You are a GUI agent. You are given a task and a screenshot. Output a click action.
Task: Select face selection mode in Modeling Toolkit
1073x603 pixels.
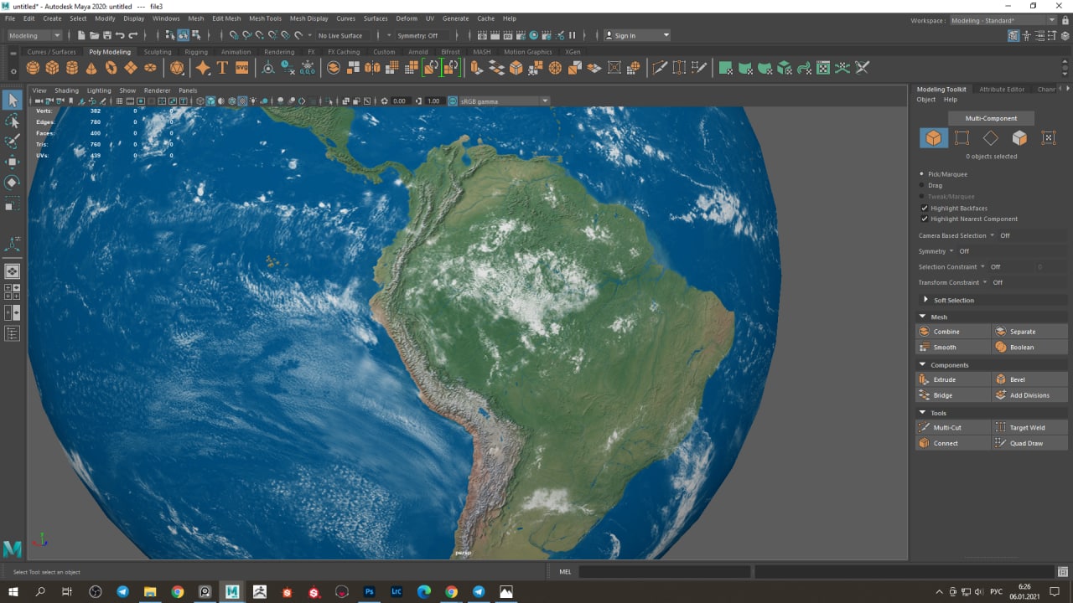point(1019,137)
